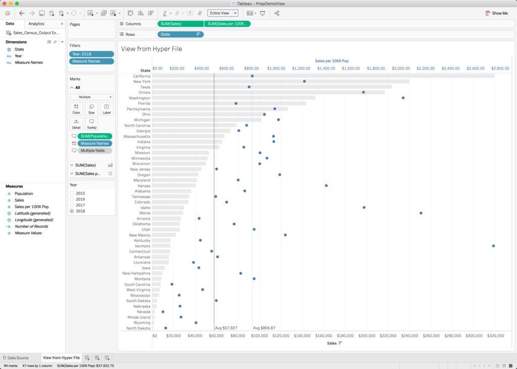
Task: Open the Color shelf on the Marks card
Action: [x=76, y=109]
